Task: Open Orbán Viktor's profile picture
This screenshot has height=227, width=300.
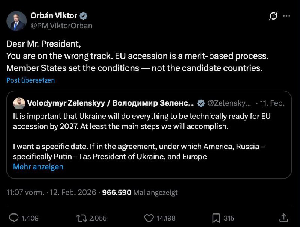Action: 17,21
